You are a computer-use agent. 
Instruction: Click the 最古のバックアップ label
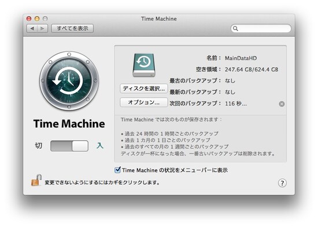(x=195, y=81)
